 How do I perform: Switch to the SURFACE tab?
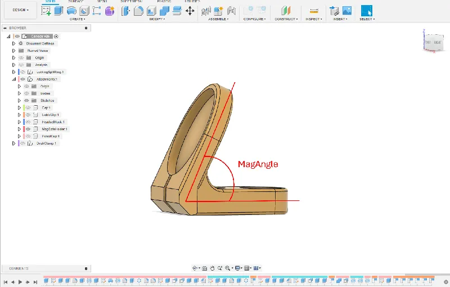(76, 2)
